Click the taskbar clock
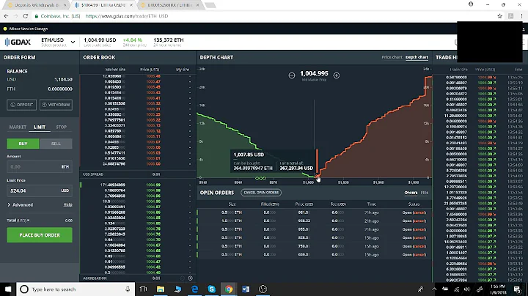This screenshot has height=296, width=528. click(x=498, y=289)
